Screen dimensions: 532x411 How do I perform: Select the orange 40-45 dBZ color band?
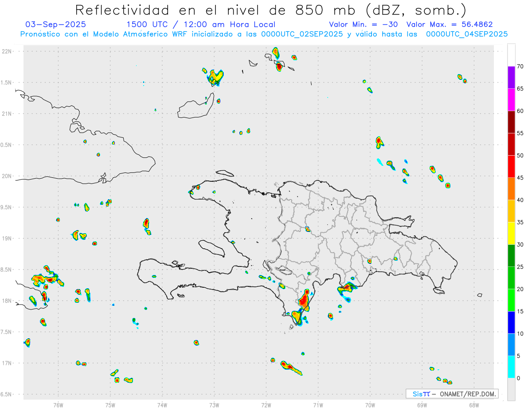(511, 189)
